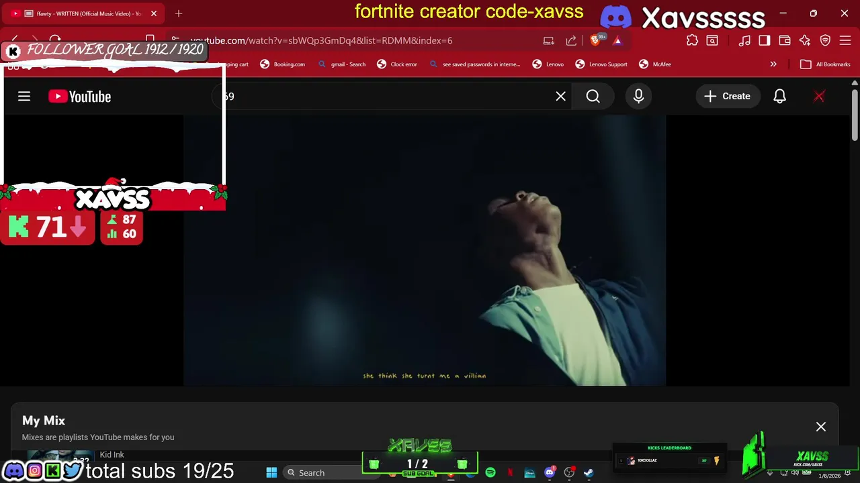Toggle the browser sidebar panel
Image resolution: width=860 pixels, height=483 pixels.
[765, 40]
